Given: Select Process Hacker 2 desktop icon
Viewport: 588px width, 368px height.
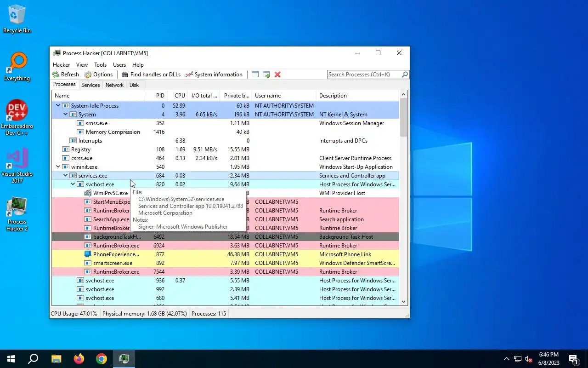Looking at the screenshot, I should point(17,214).
